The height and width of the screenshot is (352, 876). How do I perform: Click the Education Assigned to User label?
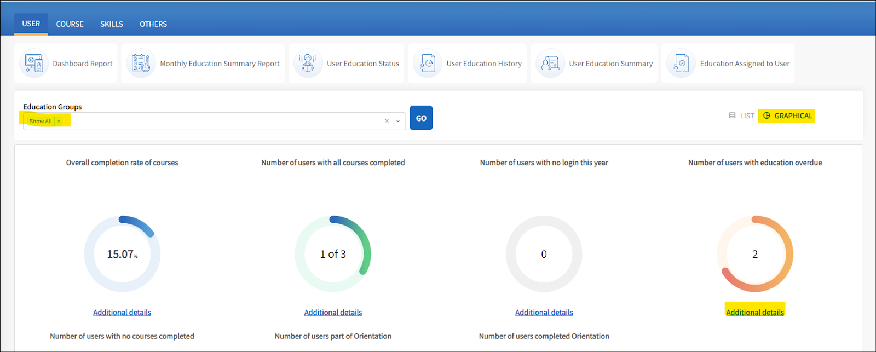[745, 64]
